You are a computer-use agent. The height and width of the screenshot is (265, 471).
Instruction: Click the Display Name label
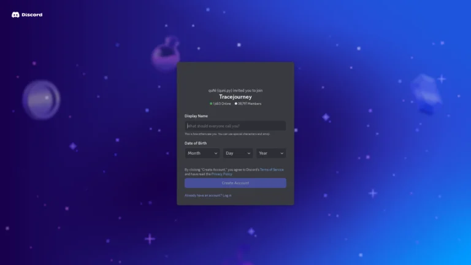(x=196, y=116)
